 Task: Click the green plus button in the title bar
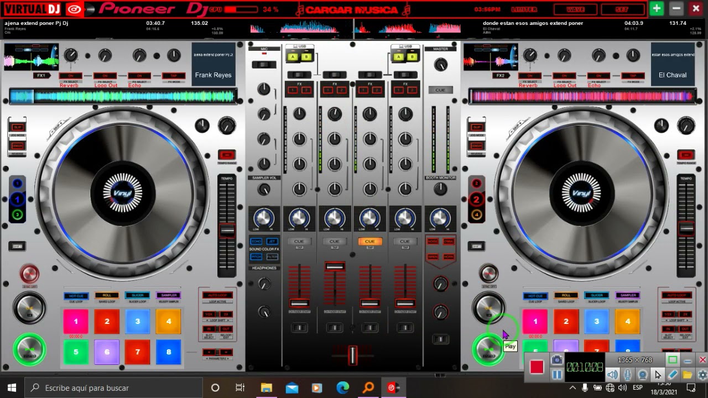coord(657,8)
